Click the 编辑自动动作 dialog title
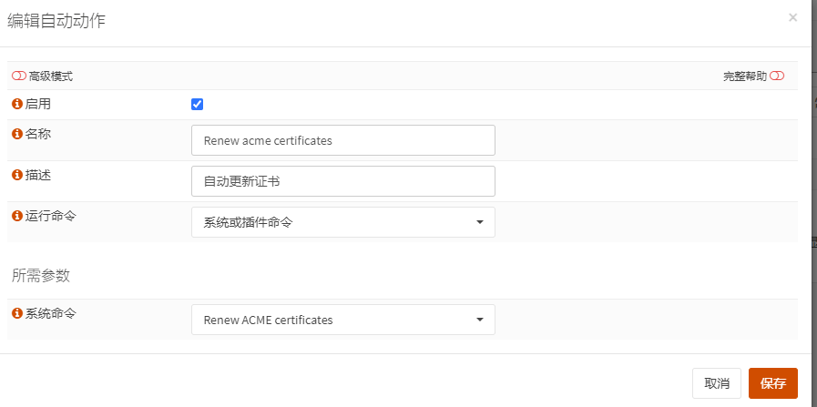The image size is (817, 407). click(56, 21)
